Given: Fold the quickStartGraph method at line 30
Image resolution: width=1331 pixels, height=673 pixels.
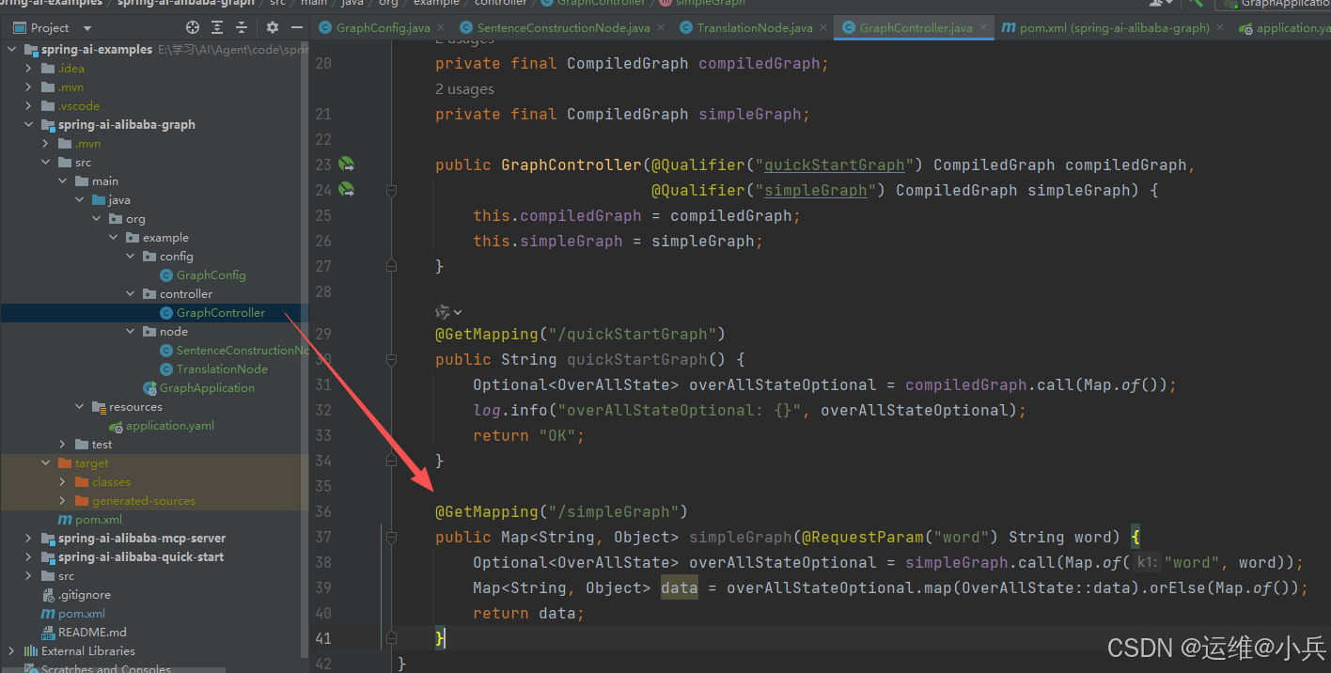Looking at the screenshot, I should [x=392, y=359].
